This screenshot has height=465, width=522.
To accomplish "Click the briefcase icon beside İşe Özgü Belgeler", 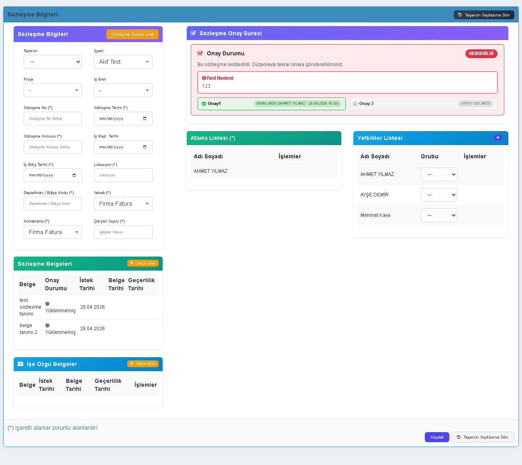I will 20,364.
